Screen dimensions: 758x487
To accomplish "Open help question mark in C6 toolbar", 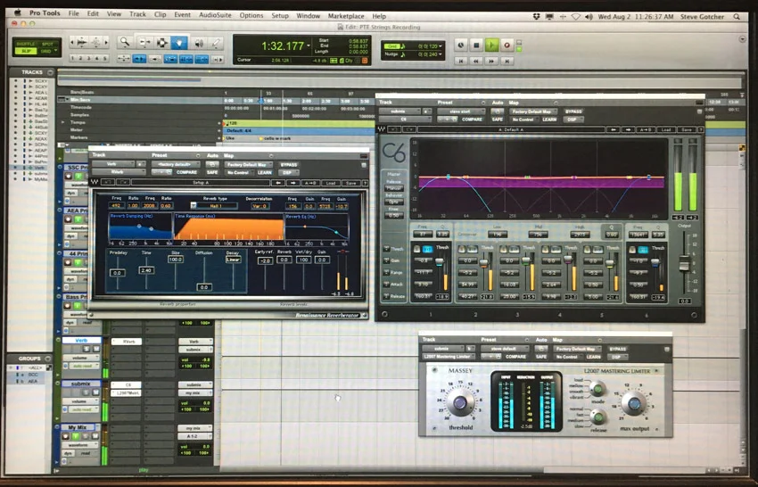I will (x=700, y=129).
